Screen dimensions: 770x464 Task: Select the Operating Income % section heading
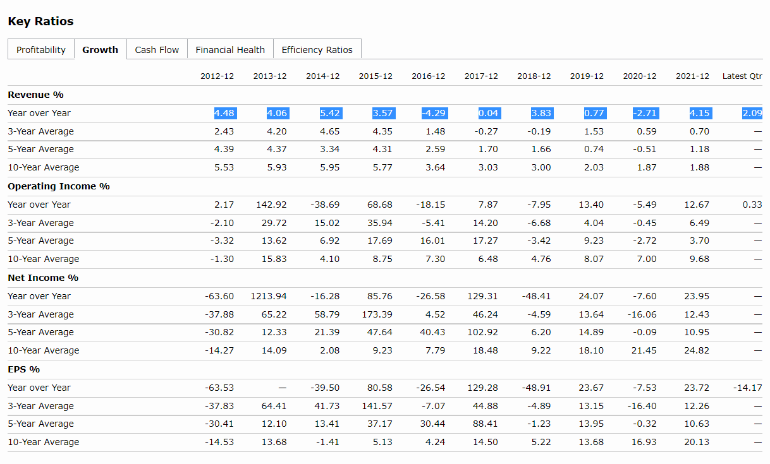(x=59, y=186)
